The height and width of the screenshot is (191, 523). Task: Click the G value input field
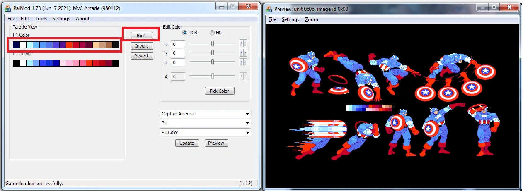tap(178, 53)
